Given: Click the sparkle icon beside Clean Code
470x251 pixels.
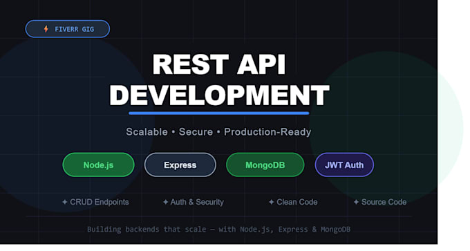Looking at the screenshot, I should tap(271, 202).
